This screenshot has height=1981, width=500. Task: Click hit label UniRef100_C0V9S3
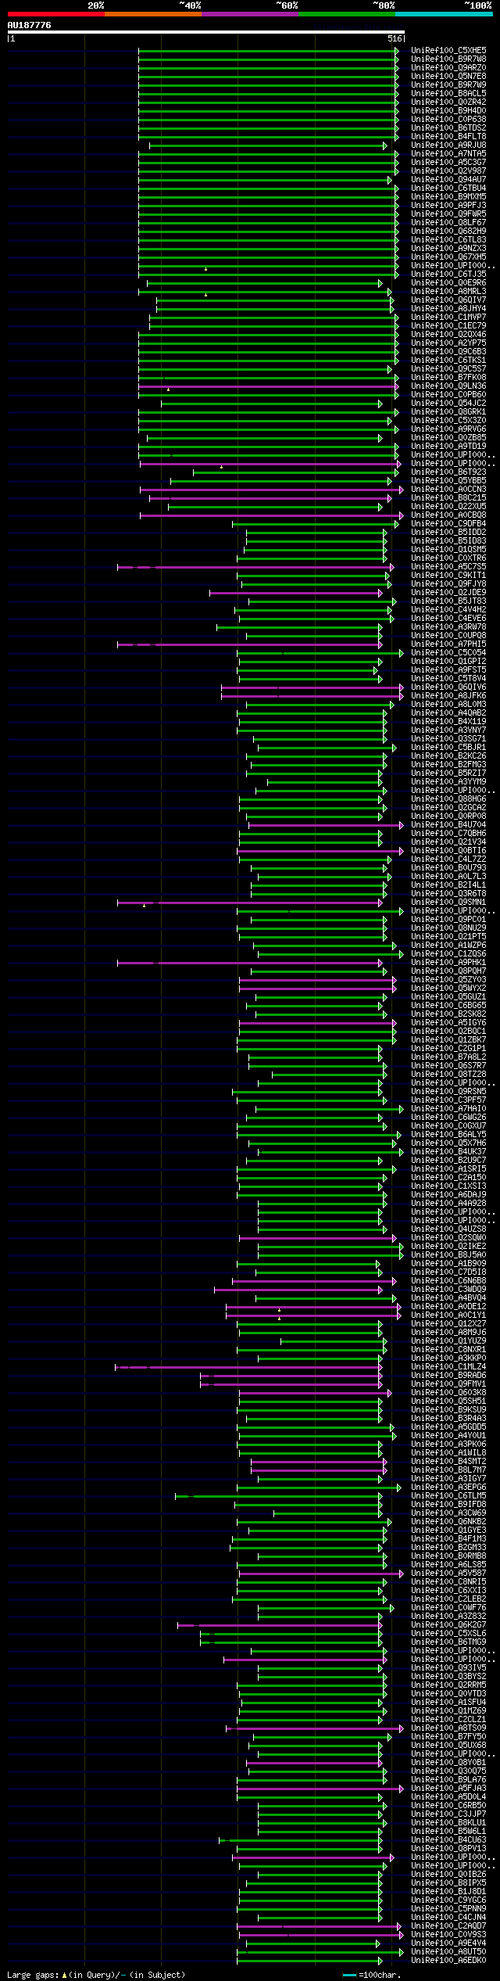click(x=448, y=1934)
